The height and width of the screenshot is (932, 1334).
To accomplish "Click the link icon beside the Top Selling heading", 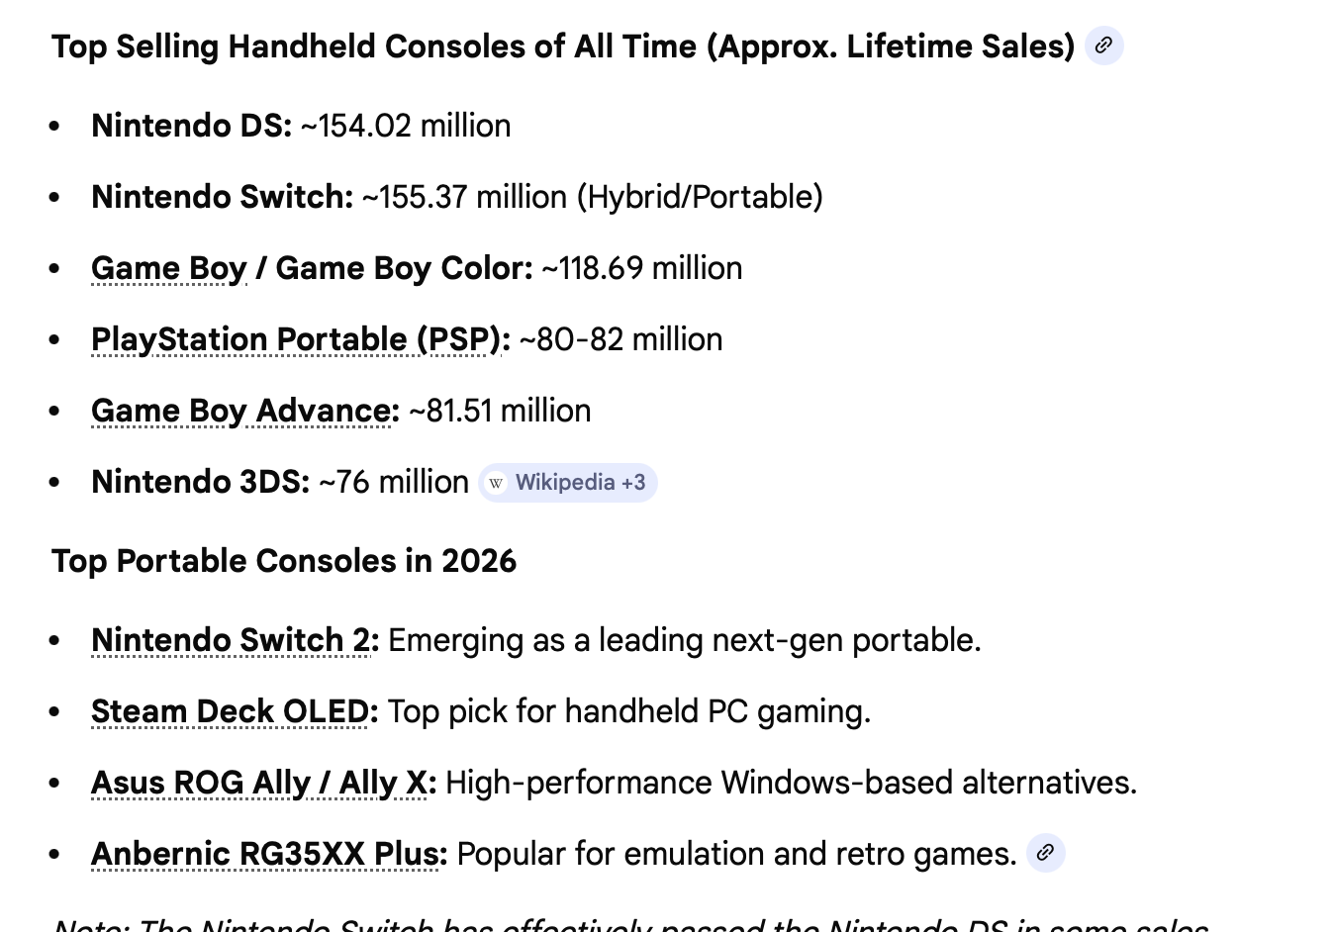I will pyautogui.click(x=1103, y=46).
